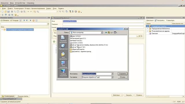Open the Views menu icon in the save dialog

coord(115,32)
